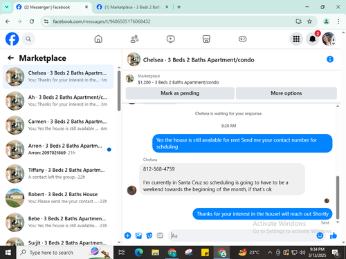Click the 'Thanks for your interest' message bubble

coord(262,214)
